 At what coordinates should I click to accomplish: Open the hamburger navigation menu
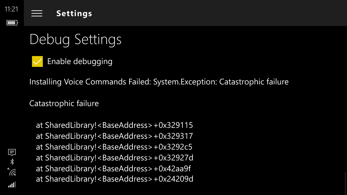coord(37,13)
